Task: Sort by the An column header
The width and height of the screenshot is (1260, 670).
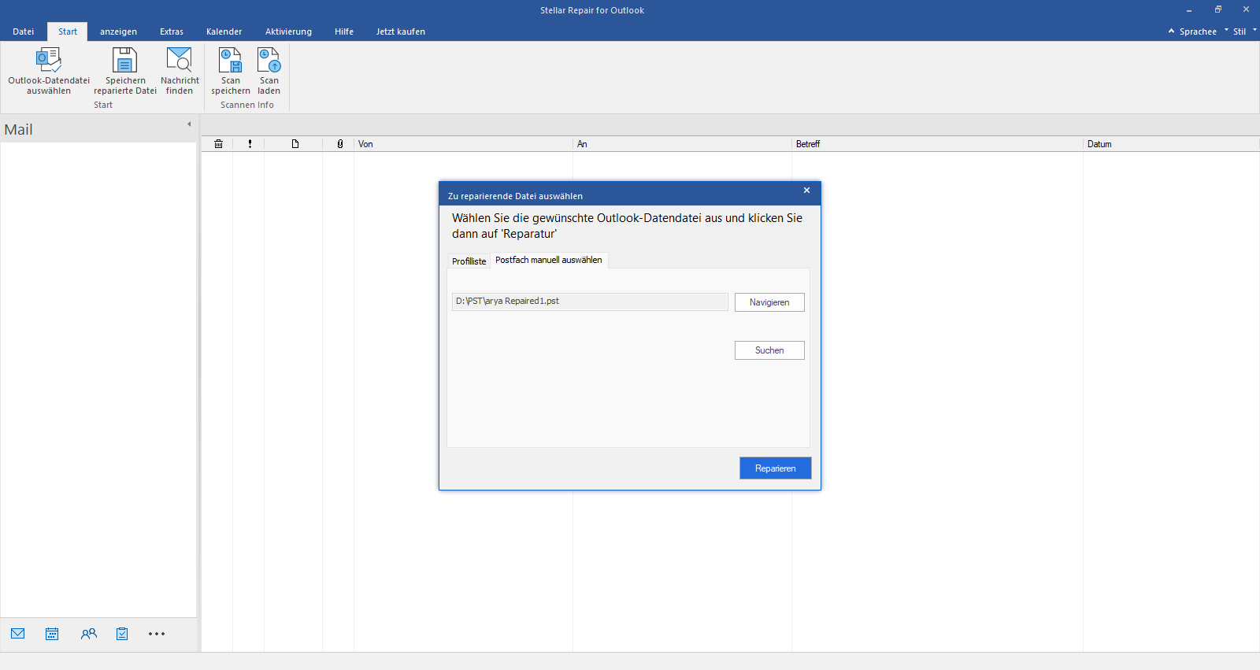Action: coord(682,144)
